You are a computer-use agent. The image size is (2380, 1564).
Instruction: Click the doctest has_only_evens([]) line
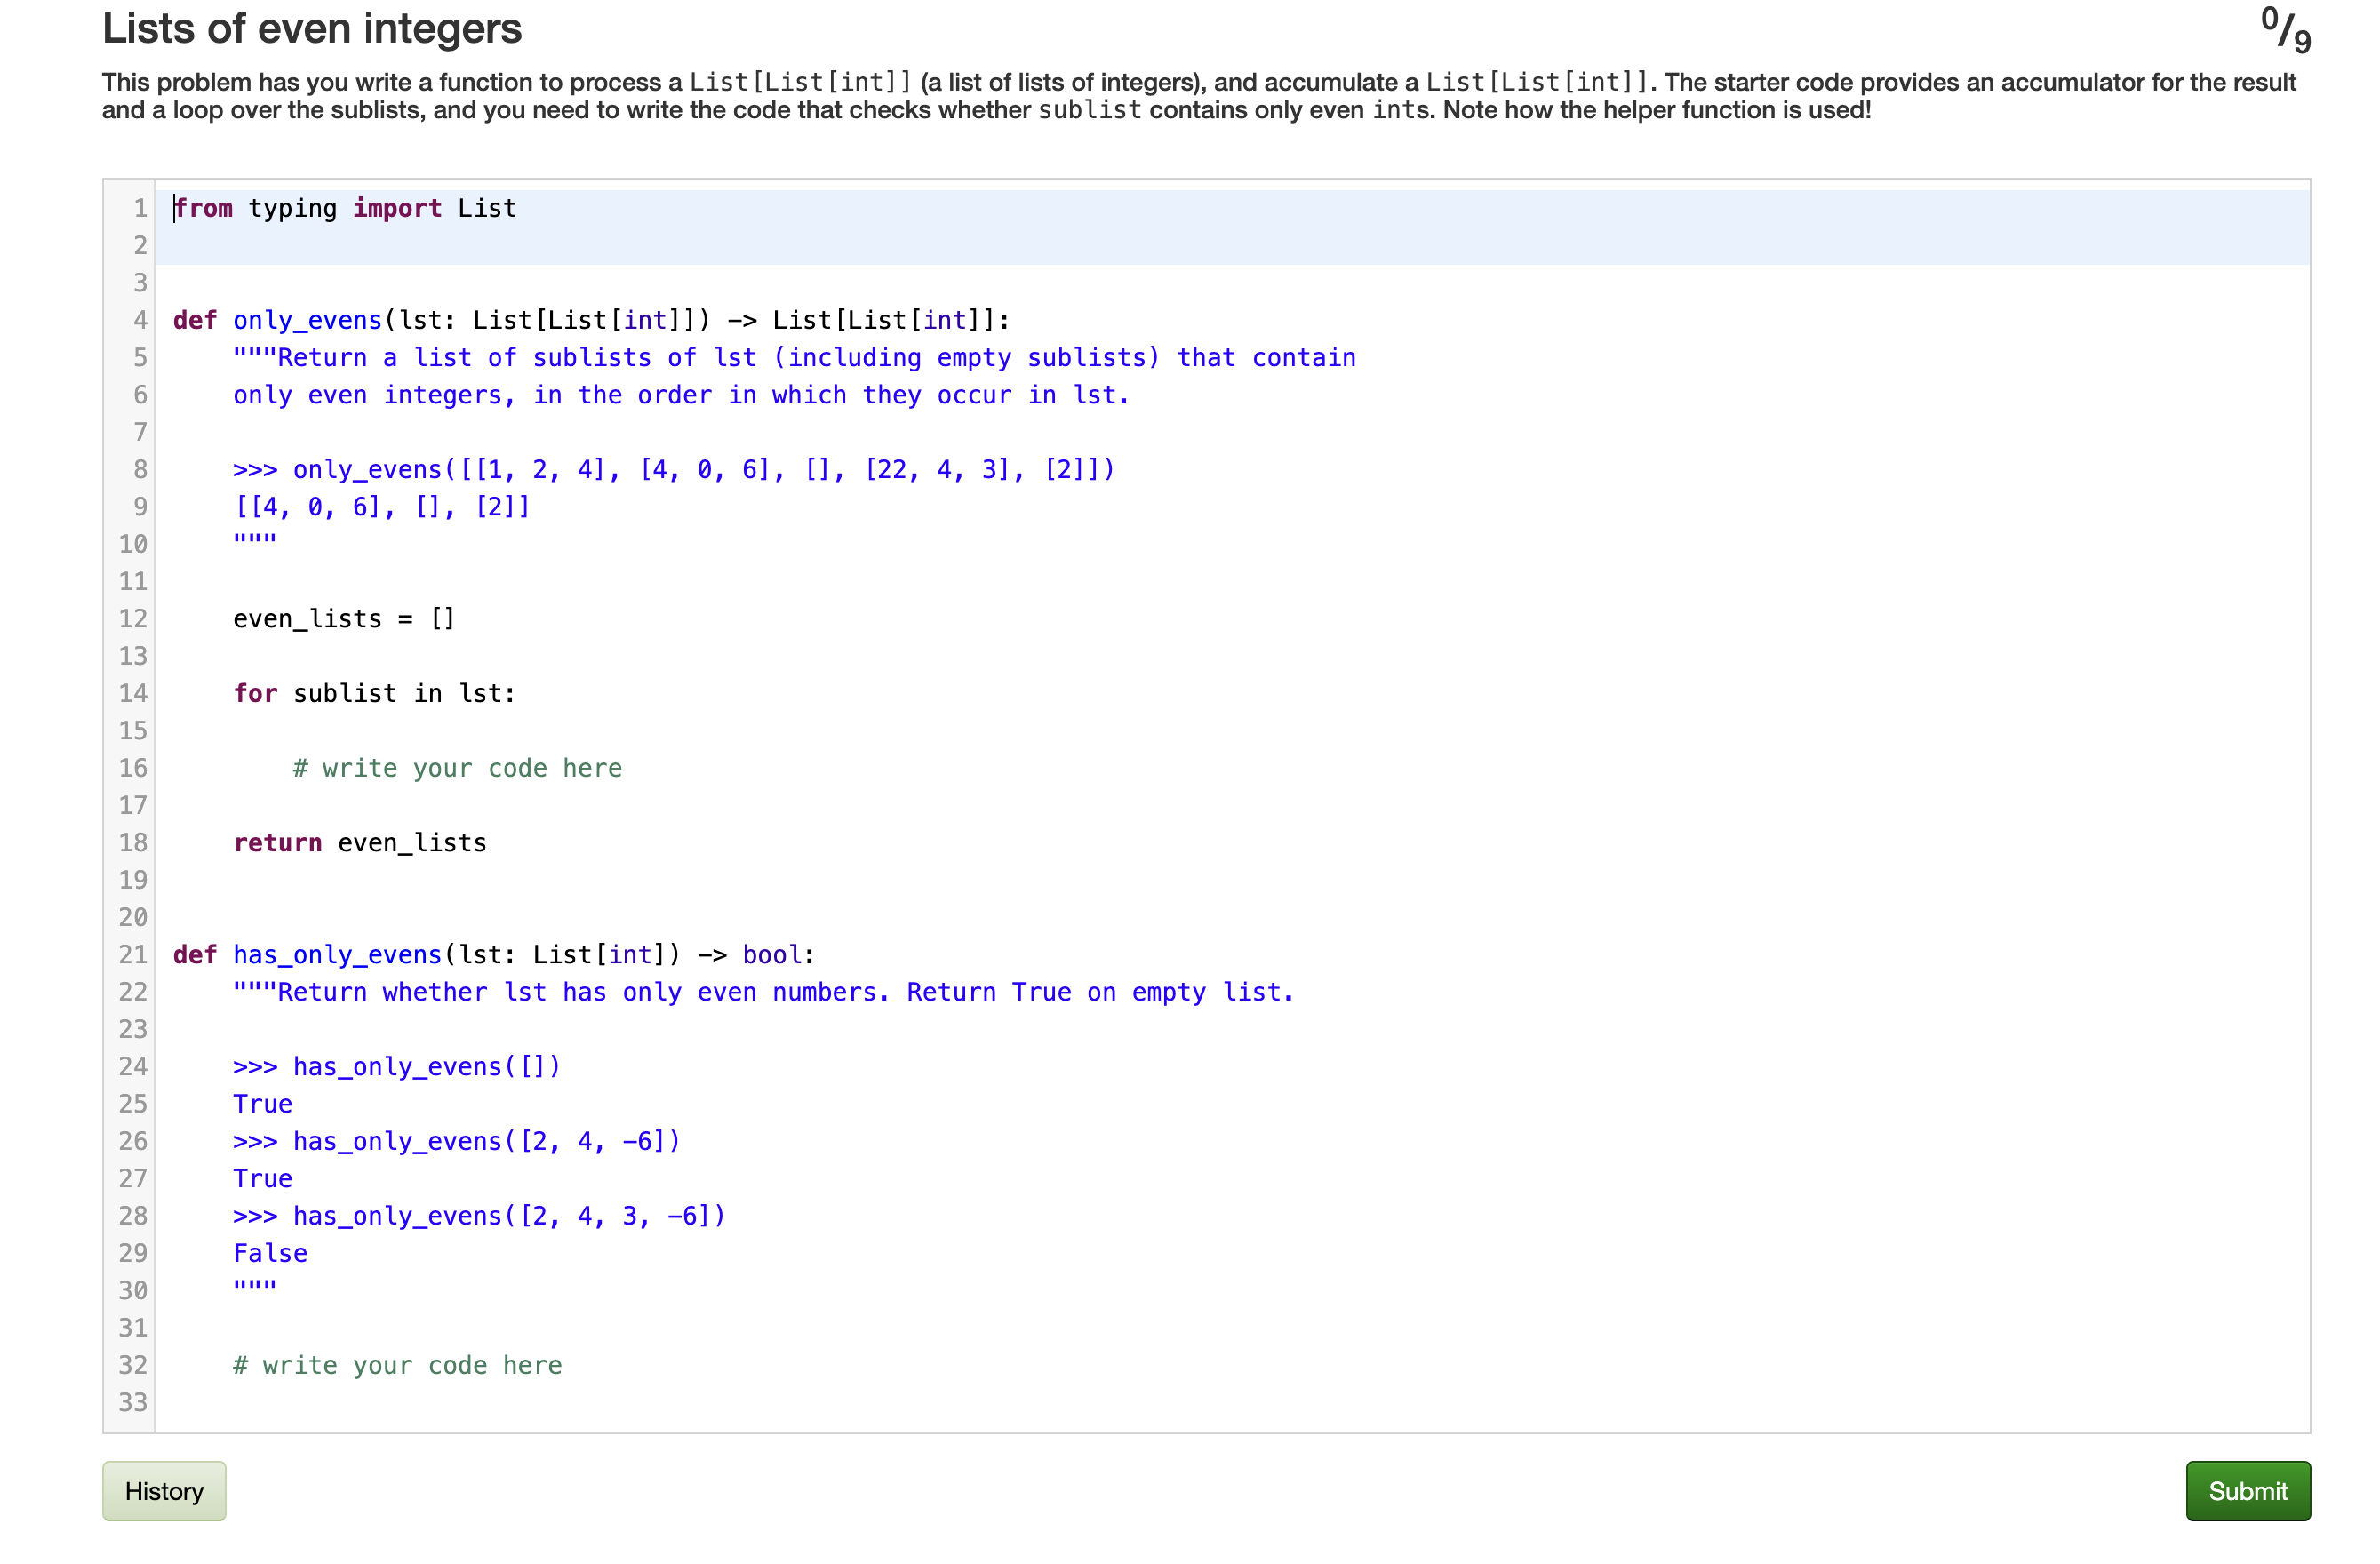396,1066
